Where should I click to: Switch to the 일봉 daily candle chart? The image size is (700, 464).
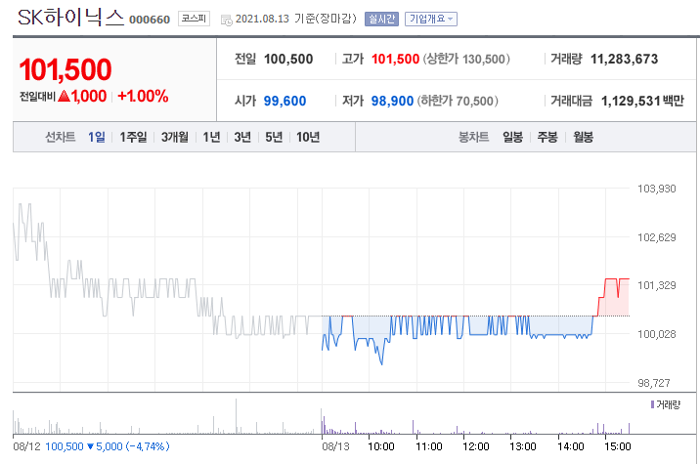[512, 137]
